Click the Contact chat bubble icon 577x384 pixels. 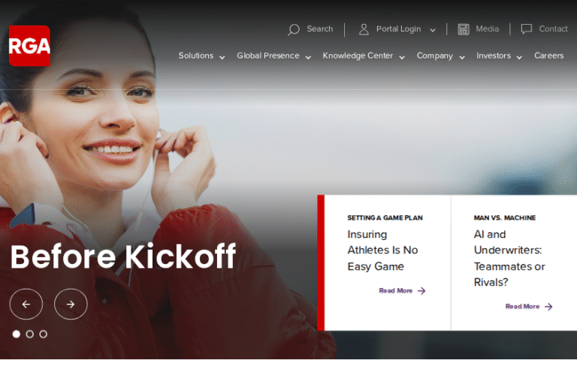(x=527, y=29)
